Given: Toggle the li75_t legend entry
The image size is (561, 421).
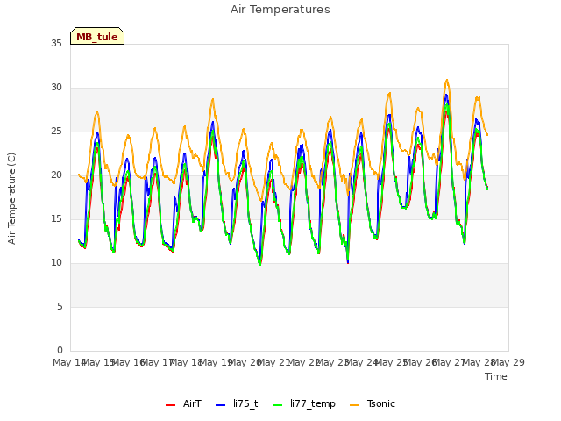Looking at the screenshot, I should [x=237, y=403].
